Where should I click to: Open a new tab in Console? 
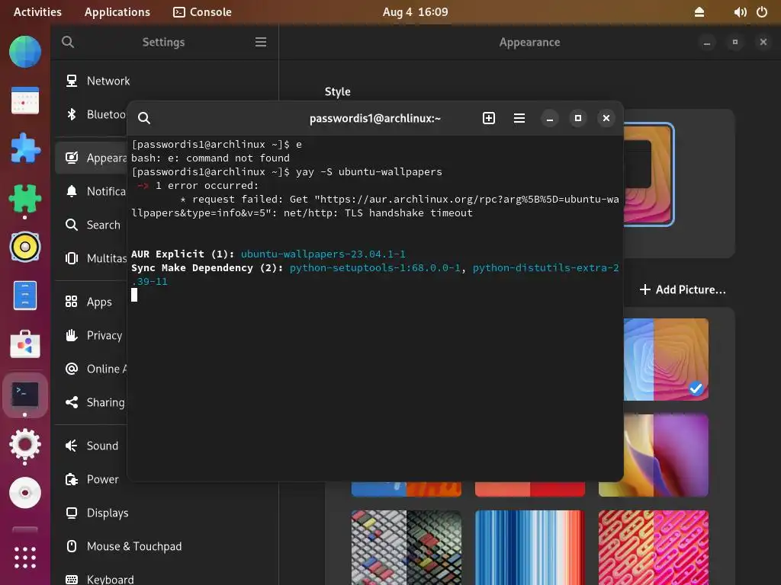click(489, 118)
